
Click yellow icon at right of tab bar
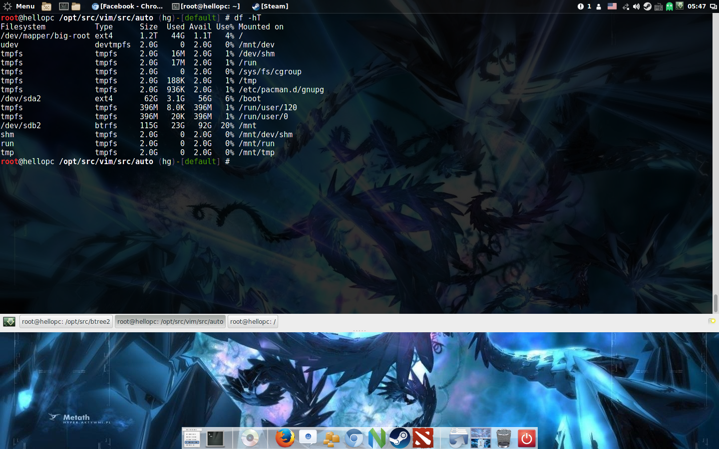[712, 321]
